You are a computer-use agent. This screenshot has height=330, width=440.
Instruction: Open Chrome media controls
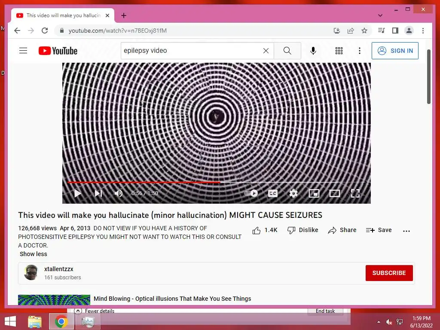[382, 31]
